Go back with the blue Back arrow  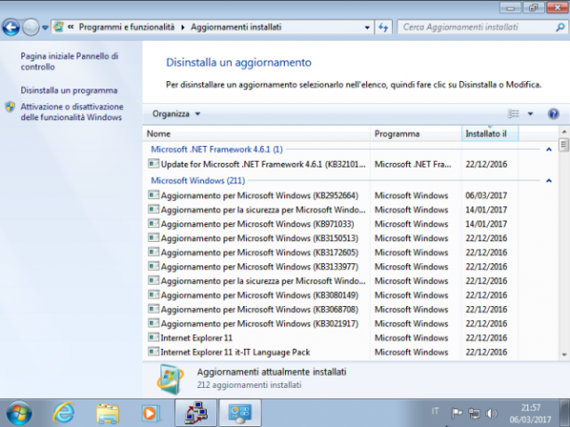[x=11, y=27]
